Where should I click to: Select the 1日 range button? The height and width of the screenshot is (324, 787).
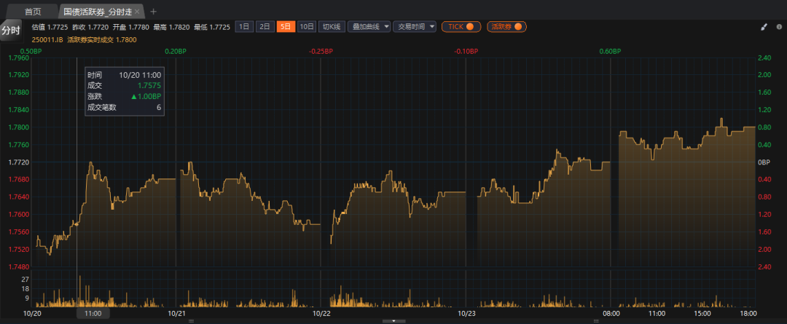245,27
